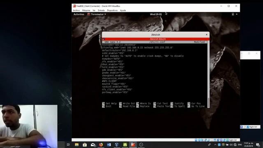Open the Wed 19:01 clock calendar
The image size is (263, 148).
coord(156,14)
